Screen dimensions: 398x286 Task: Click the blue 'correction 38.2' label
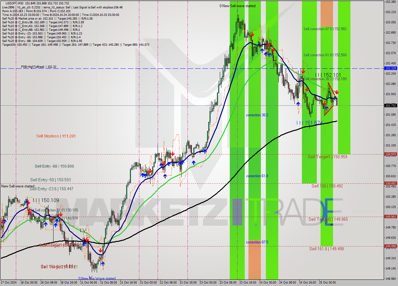tap(257, 115)
